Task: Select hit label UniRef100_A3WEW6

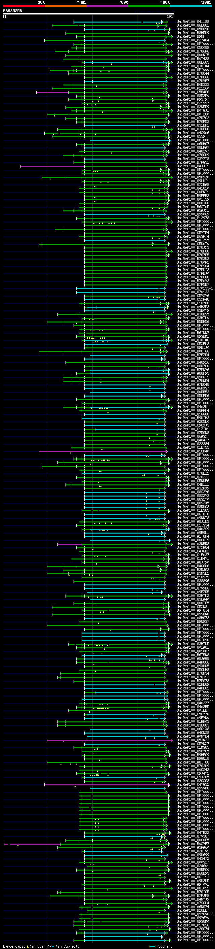Action: [193, 129]
